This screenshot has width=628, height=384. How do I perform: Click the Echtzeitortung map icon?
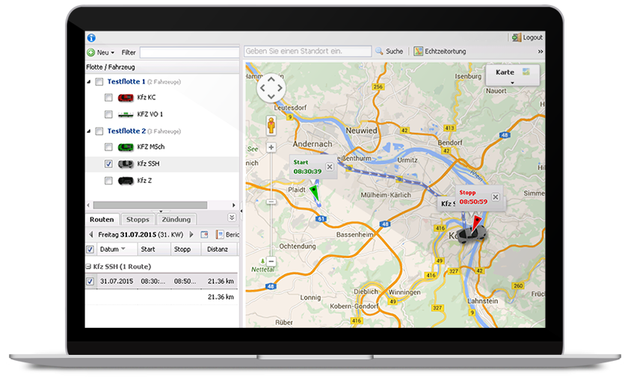pyautogui.click(x=418, y=52)
